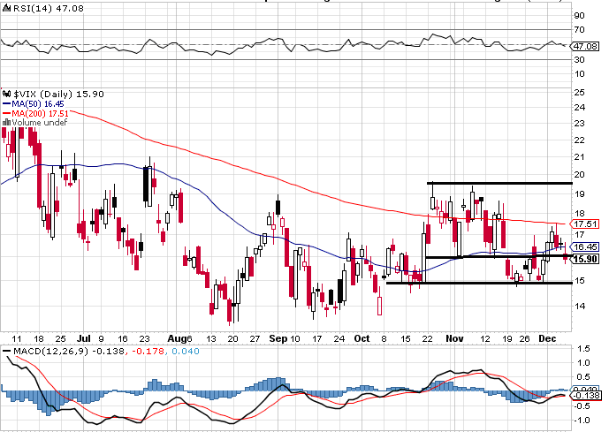Screen dimensions: 609x432
Task: Click the Nov month label on date axis
Action: pos(455,338)
